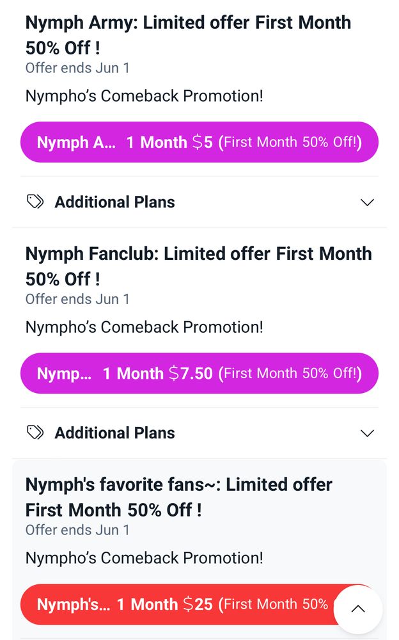Screen dimensions: 399x640
Task: Click the tag icon under Nymph Army plan
Action: [35, 202]
